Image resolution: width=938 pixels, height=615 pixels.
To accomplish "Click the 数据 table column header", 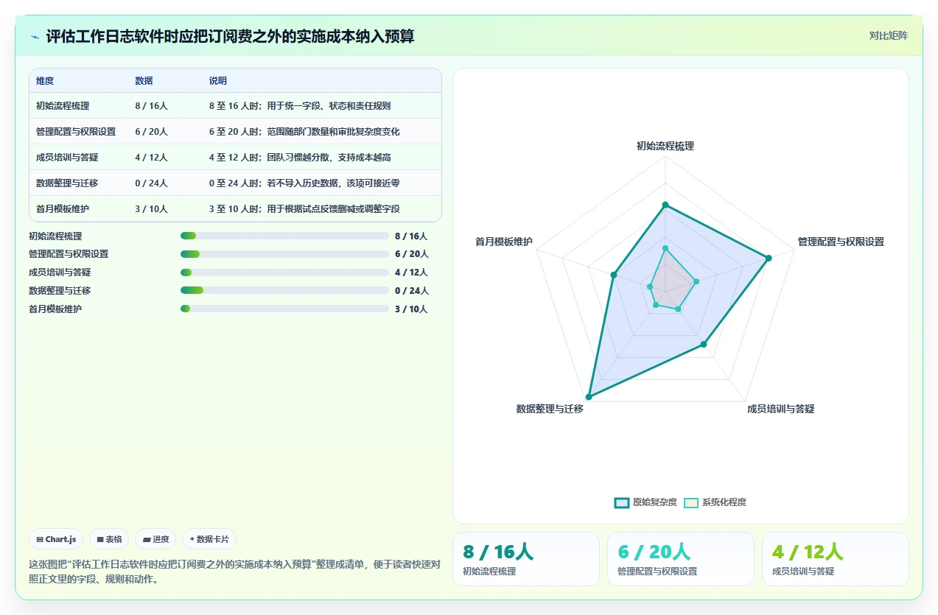I will pos(144,80).
